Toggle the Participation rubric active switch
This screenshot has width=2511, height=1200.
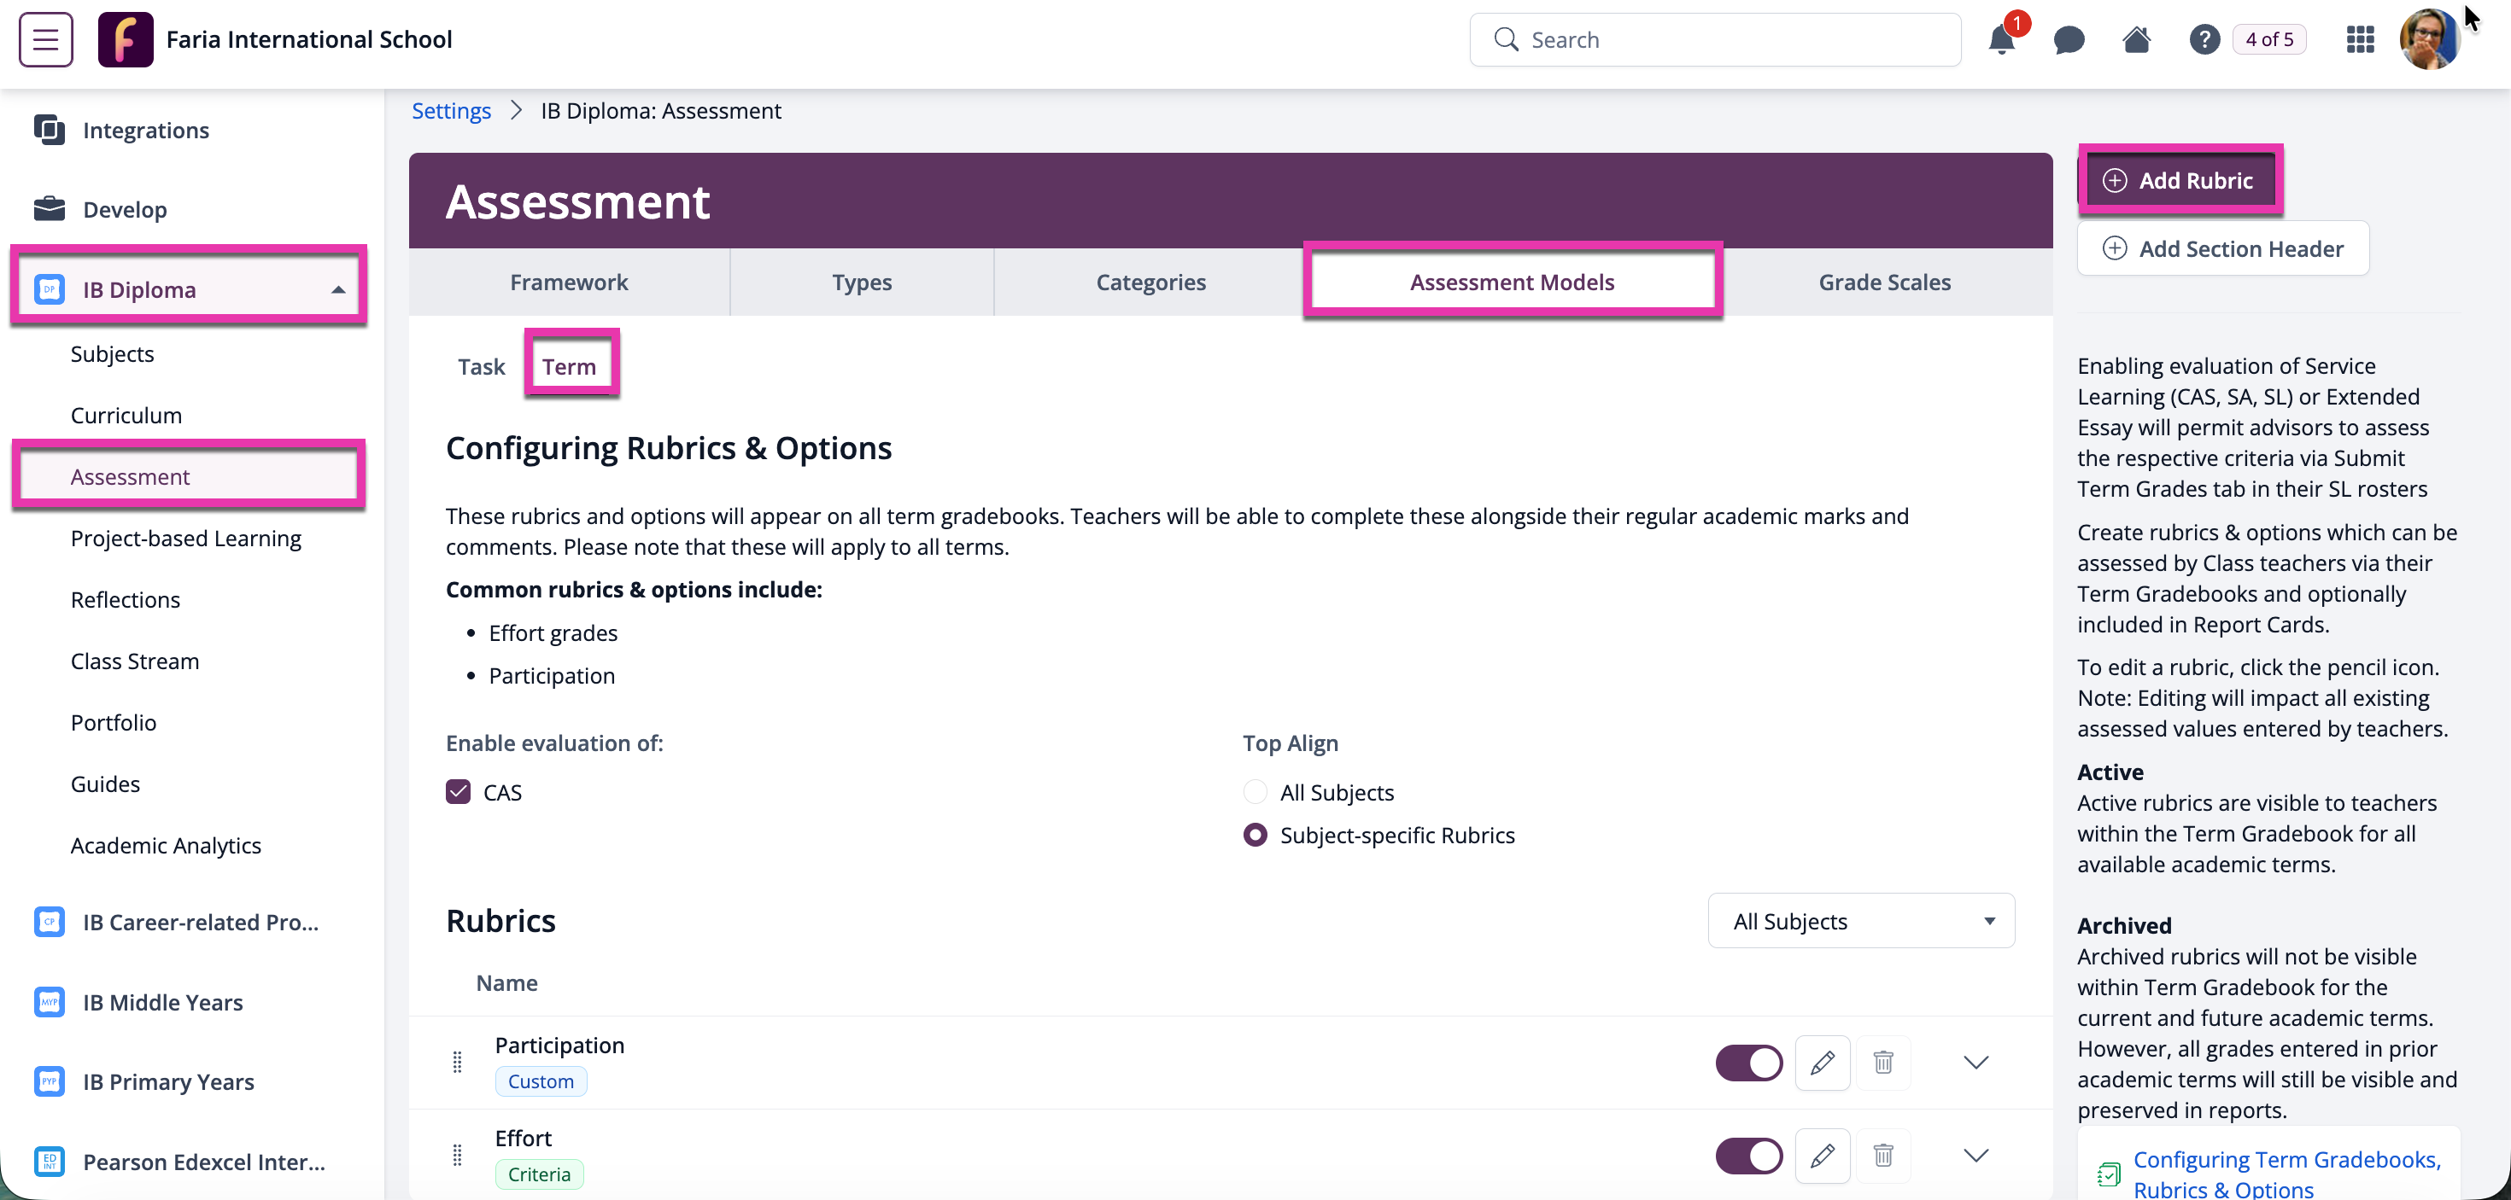1749,1062
